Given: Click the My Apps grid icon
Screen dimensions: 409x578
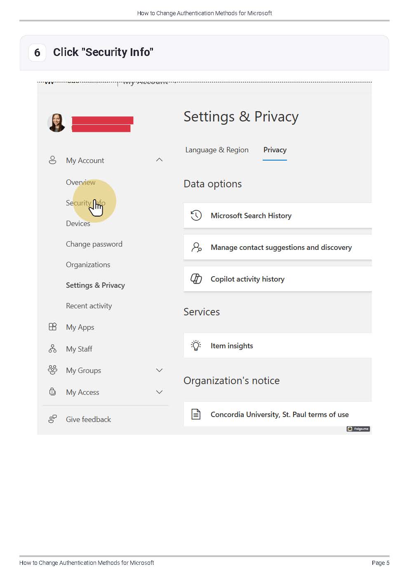Looking at the screenshot, I should pos(52,327).
